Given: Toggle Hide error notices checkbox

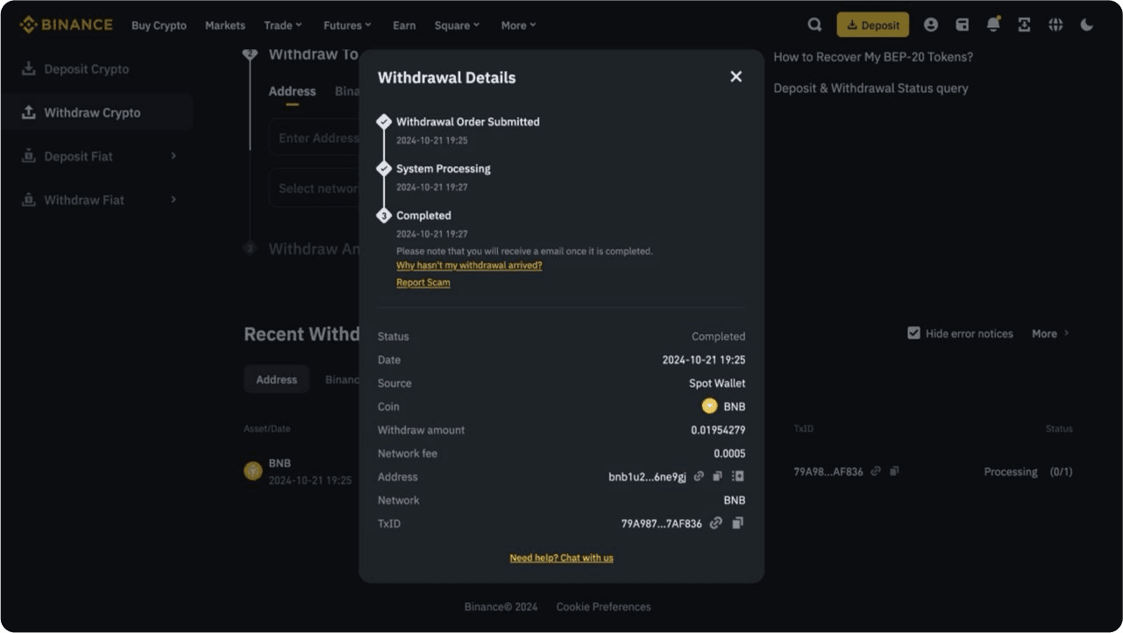Looking at the screenshot, I should coord(913,333).
